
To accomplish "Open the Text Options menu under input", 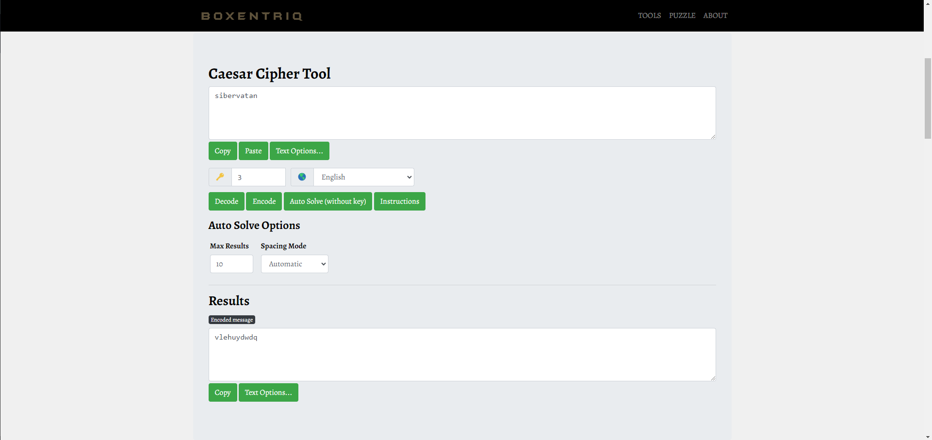I will [x=299, y=151].
